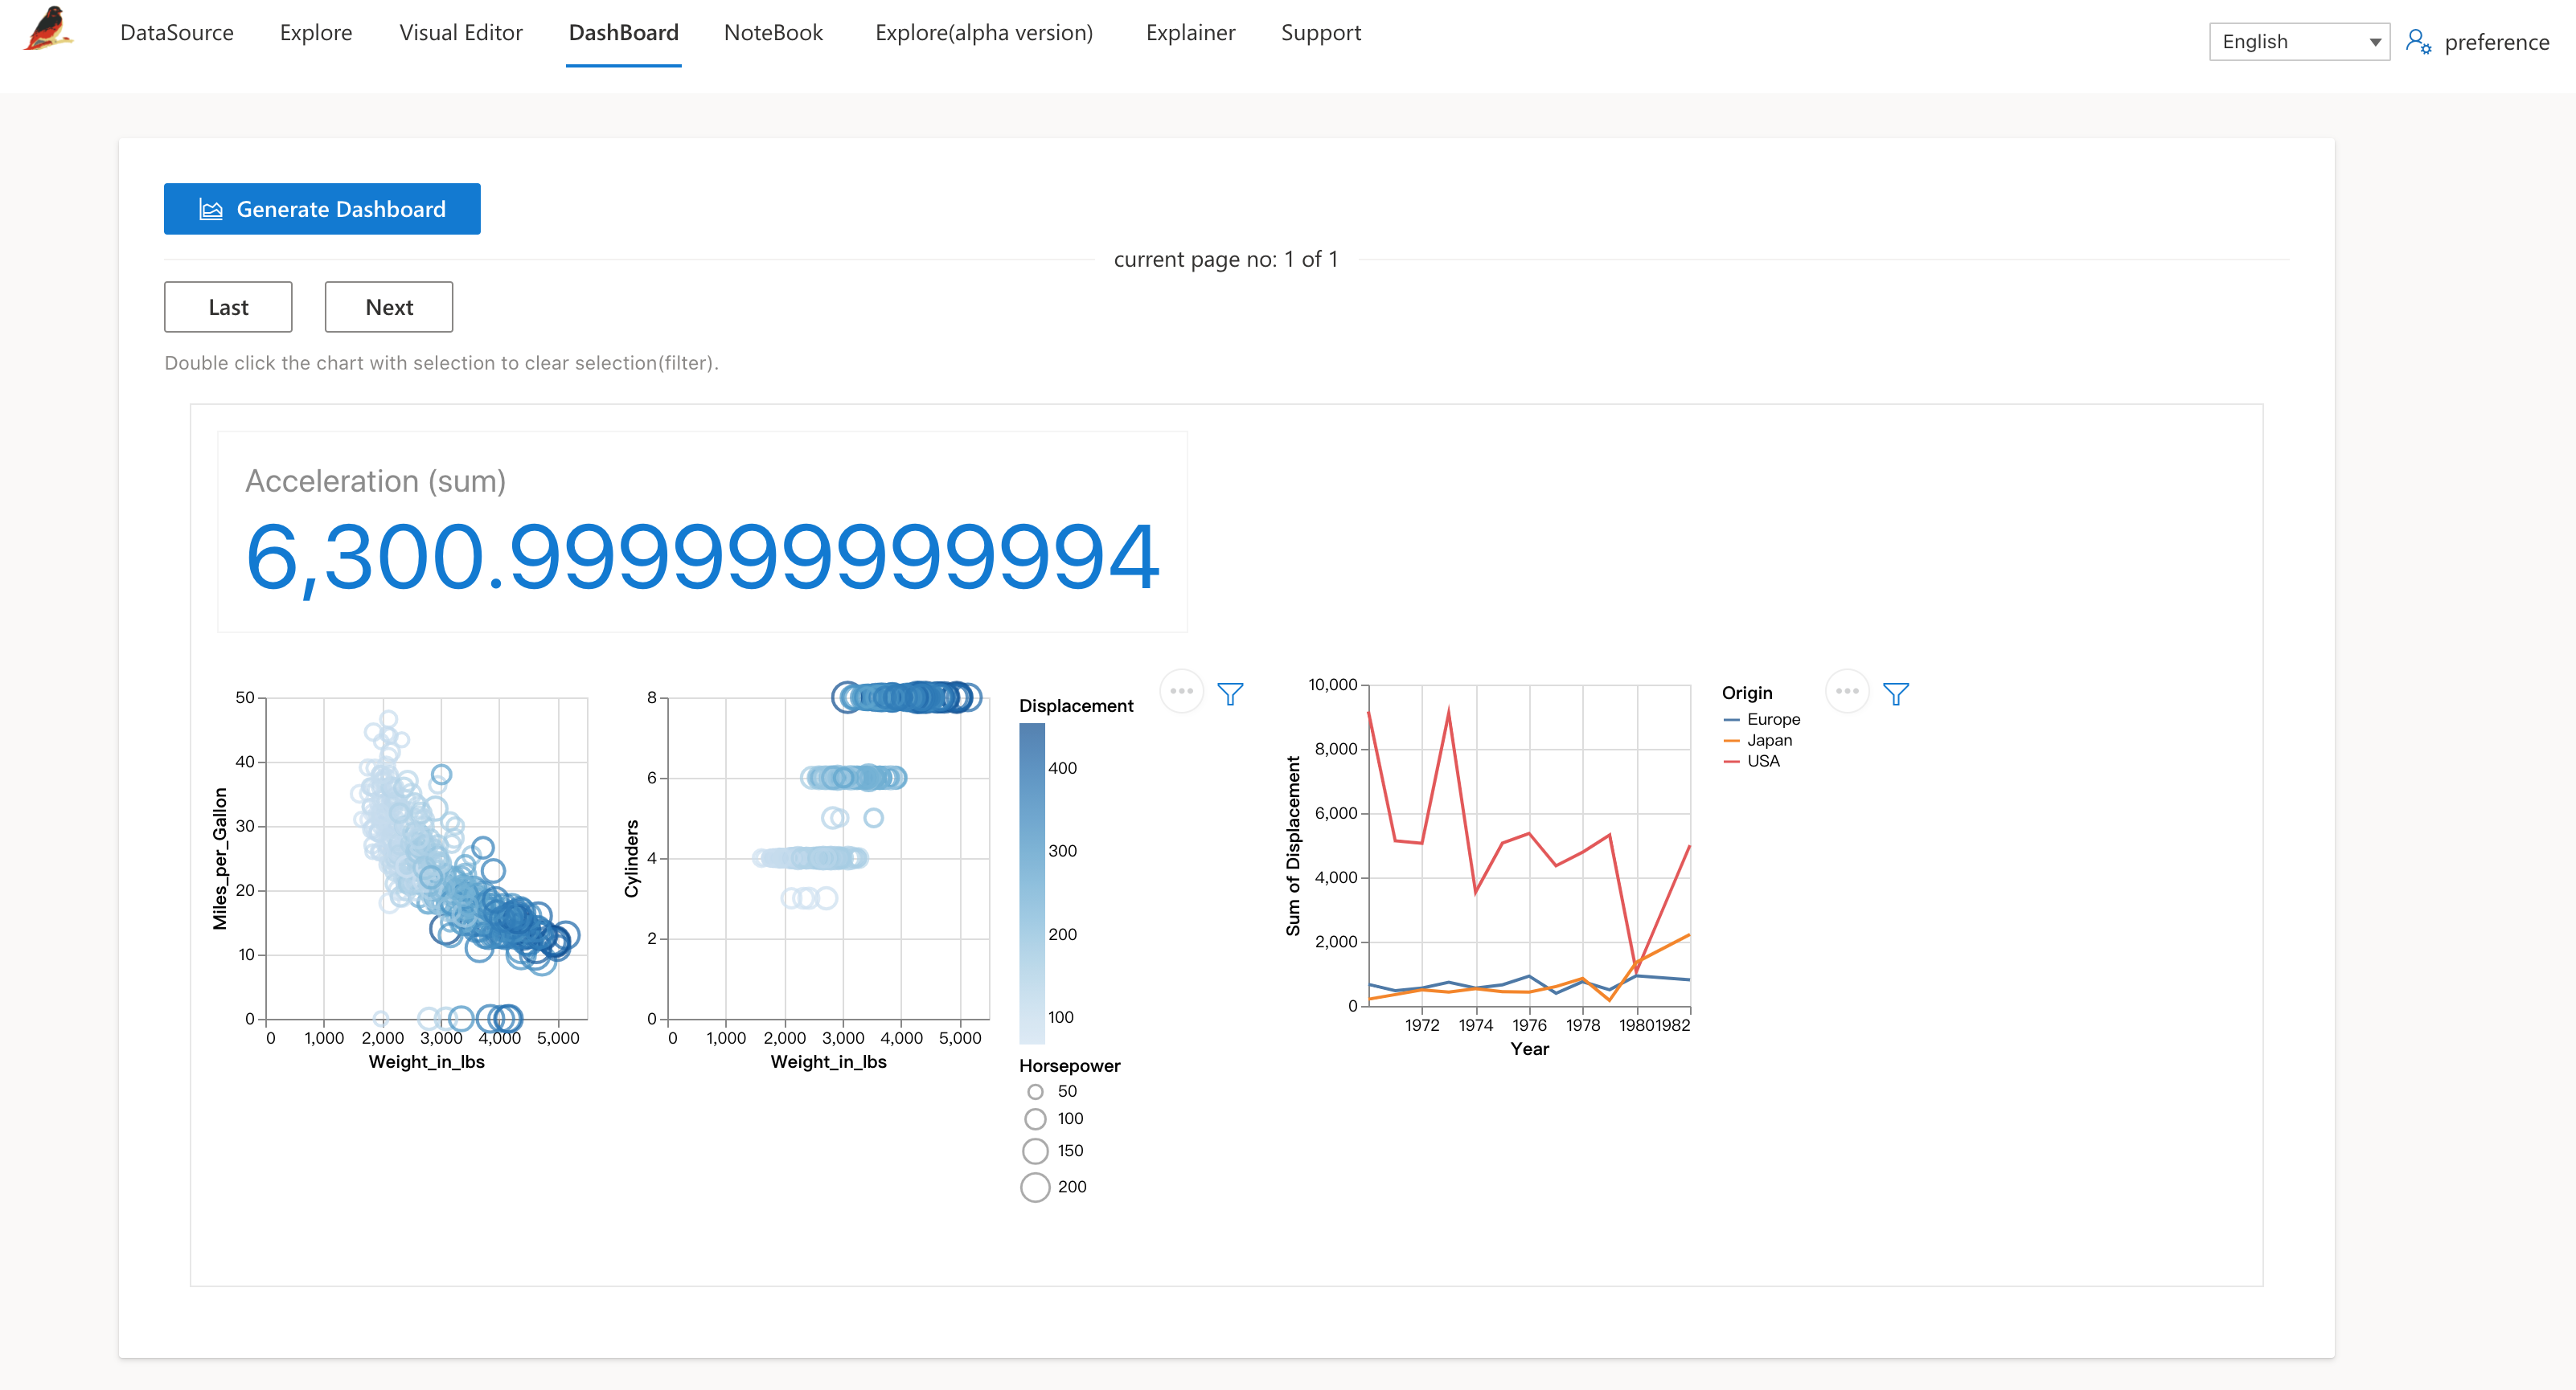
Task: Go to the Explainer tab
Action: click(x=1190, y=33)
